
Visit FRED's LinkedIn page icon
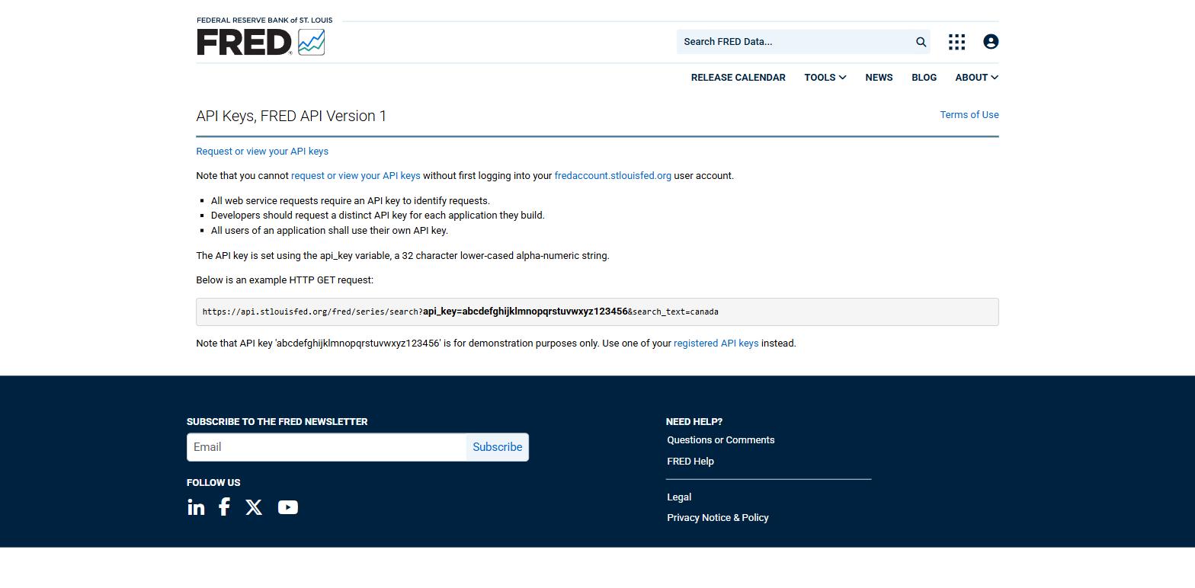point(196,507)
